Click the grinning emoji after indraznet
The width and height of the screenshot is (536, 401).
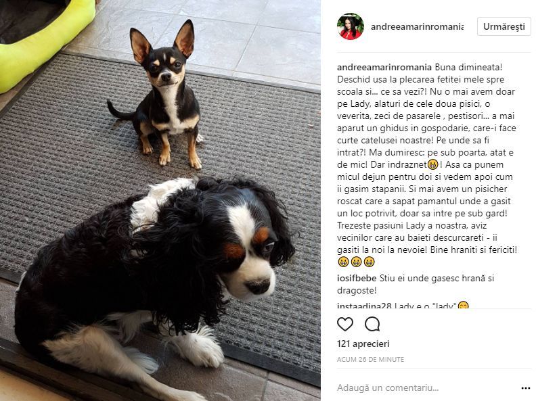click(432, 165)
